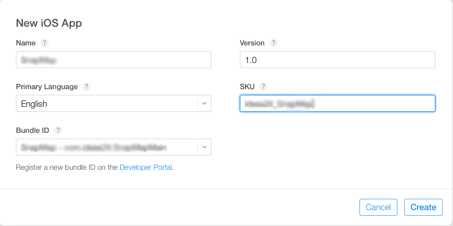
Task: Click inside the SKU input field
Action: click(x=337, y=103)
